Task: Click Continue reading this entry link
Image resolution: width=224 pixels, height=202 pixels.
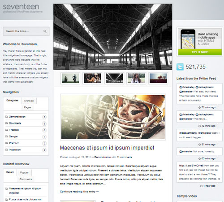Action: pos(79,192)
